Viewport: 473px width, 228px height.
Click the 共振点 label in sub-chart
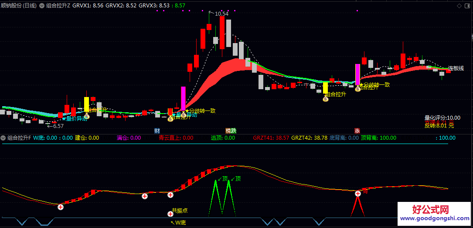[180, 211]
